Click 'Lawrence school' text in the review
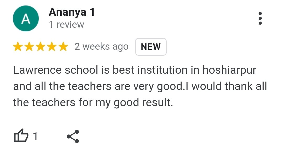Screen dimensions: 283x154 point(56,70)
